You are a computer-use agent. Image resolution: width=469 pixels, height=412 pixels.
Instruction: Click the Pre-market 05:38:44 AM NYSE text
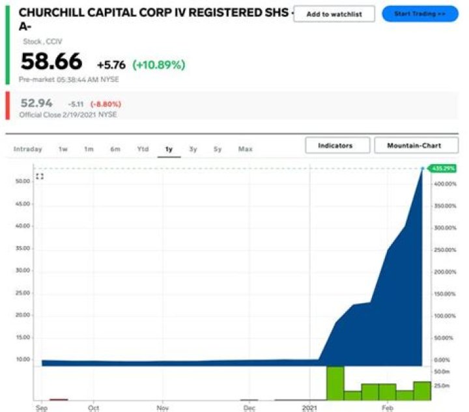click(x=69, y=79)
